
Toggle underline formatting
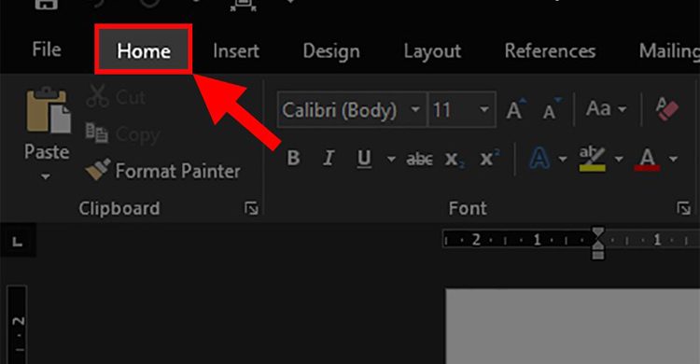point(364,159)
